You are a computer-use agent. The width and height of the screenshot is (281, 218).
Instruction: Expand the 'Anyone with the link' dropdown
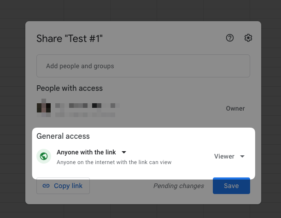pos(91,152)
